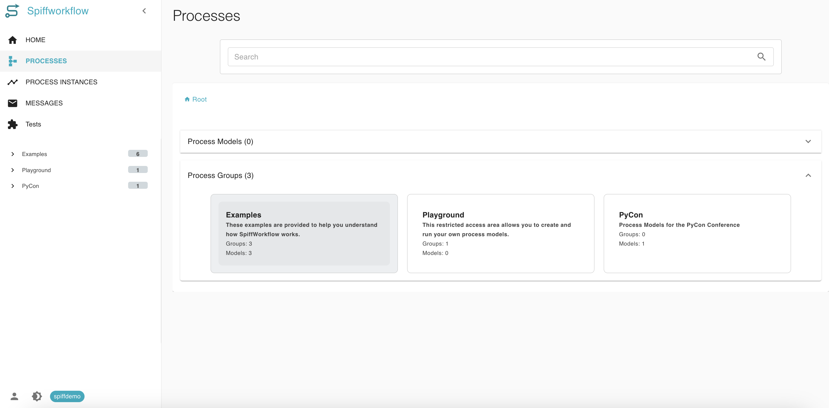The image size is (829, 408).
Task: Click the Root breadcrumb link
Action: click(x=199, y=99)
